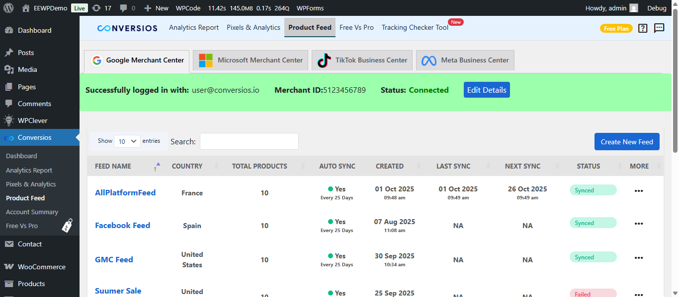This screenshot has height=297, width=679.
Task: Select the Microsoft Merchant Center tab
Action: point(250,60)
